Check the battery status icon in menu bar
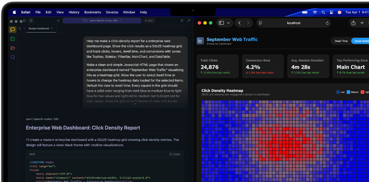369x182 pixels. (x=305, y=12)
